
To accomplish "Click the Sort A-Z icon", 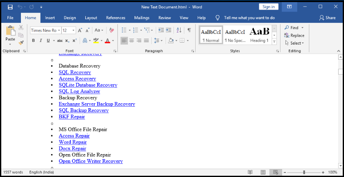I will pyautogui.click(x=179, y=30).
